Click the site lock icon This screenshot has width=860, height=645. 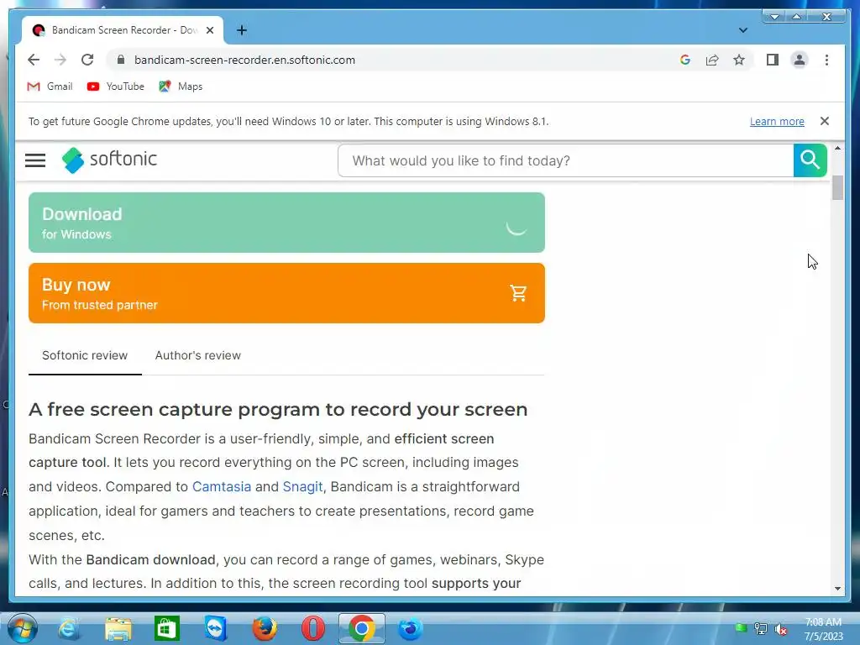pyautogui.click(x=121, y=60)
